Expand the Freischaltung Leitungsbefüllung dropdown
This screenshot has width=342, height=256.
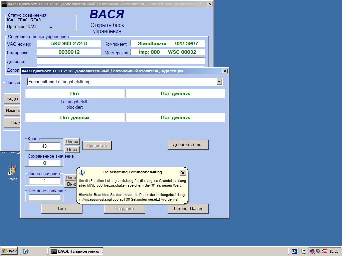219,82
